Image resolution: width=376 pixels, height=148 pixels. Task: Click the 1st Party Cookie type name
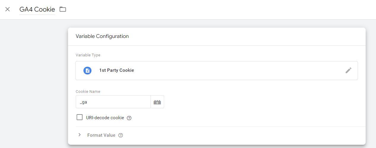pos(116,70)
